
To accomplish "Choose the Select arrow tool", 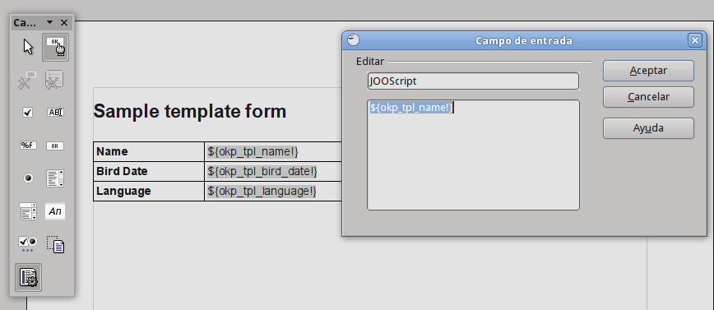I will [28, 47].
